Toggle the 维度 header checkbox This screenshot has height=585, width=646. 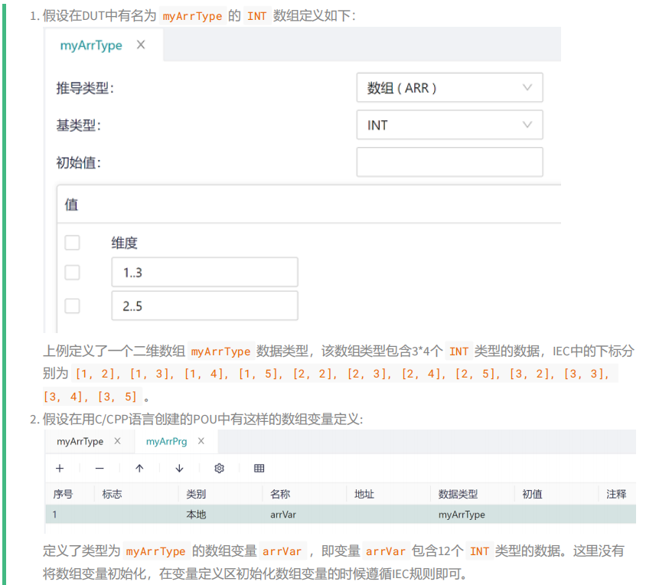[x=72, y=243]
